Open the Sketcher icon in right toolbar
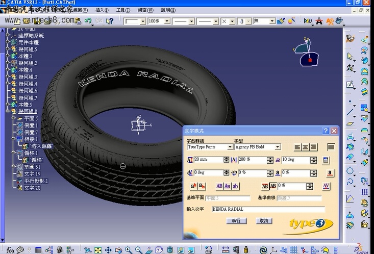 point(350,84)
